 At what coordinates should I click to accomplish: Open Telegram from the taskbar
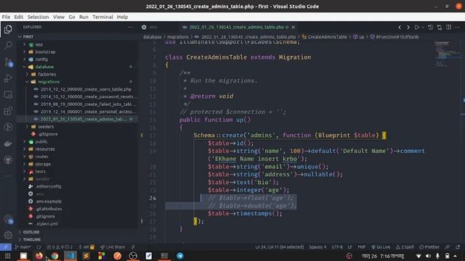(x=180, y=256)
